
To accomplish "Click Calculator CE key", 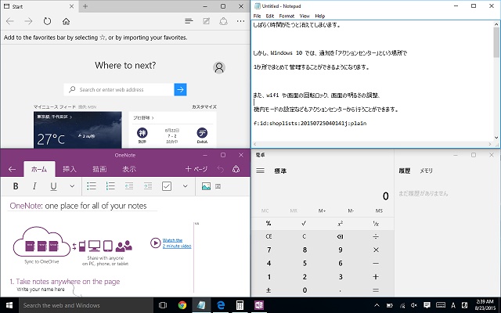I will [269, 236].
